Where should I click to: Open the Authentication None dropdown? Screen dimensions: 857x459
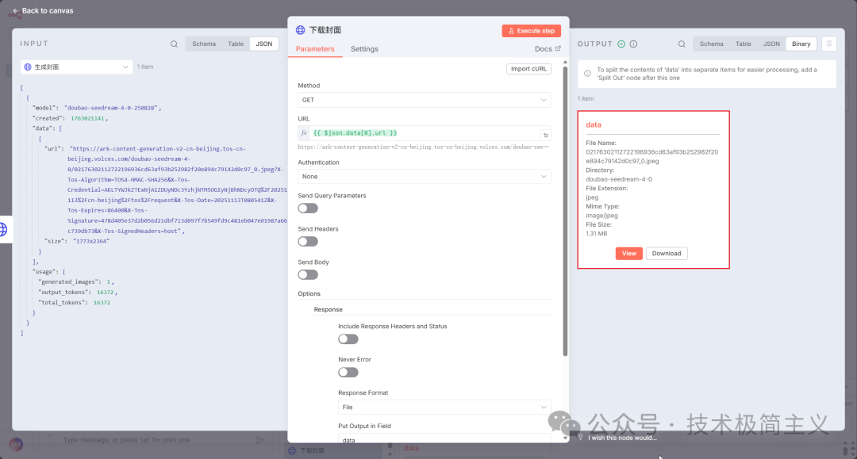424,176
